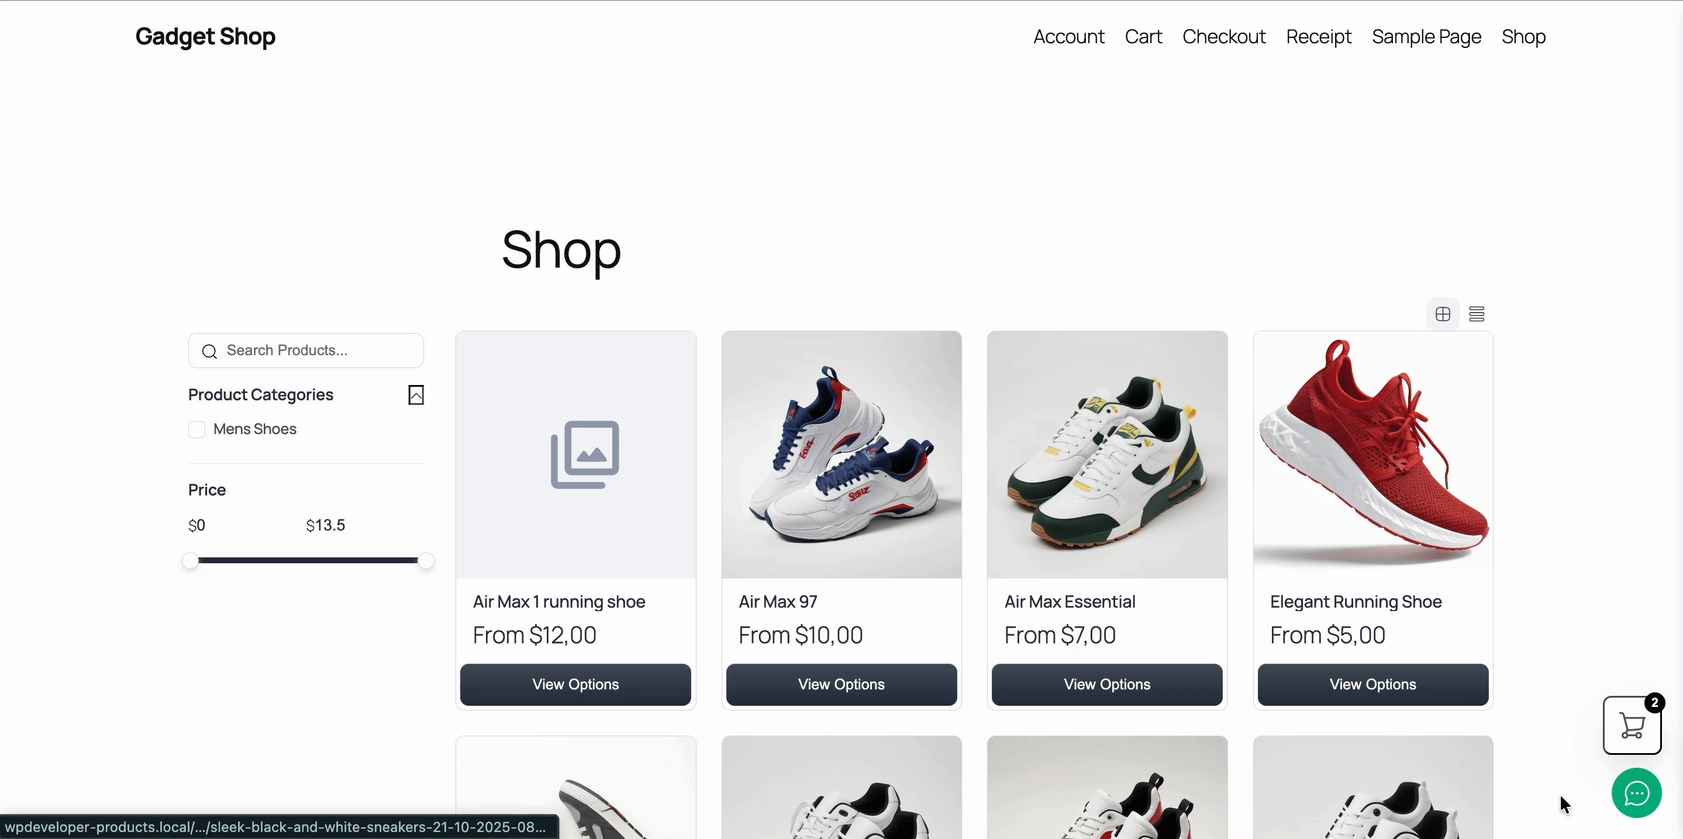
Task: Open the Air Max Essential product image
Action: (x=1108, y=455)
